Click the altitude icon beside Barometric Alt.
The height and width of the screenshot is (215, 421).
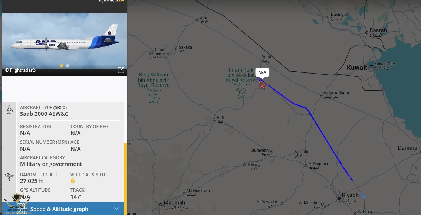click(x=9, y=177)
